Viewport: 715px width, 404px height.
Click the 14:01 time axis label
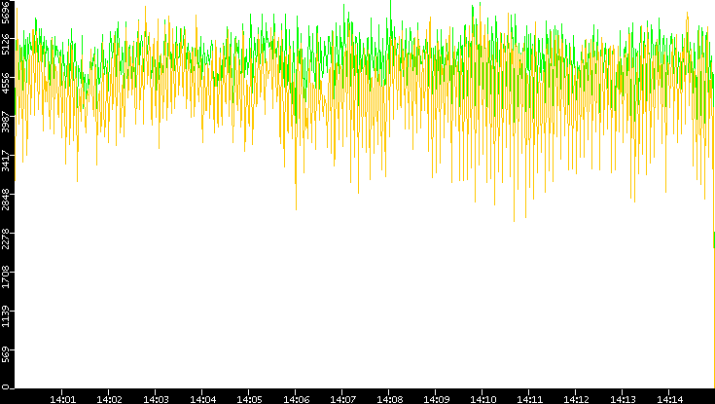(x=62, y=399)
